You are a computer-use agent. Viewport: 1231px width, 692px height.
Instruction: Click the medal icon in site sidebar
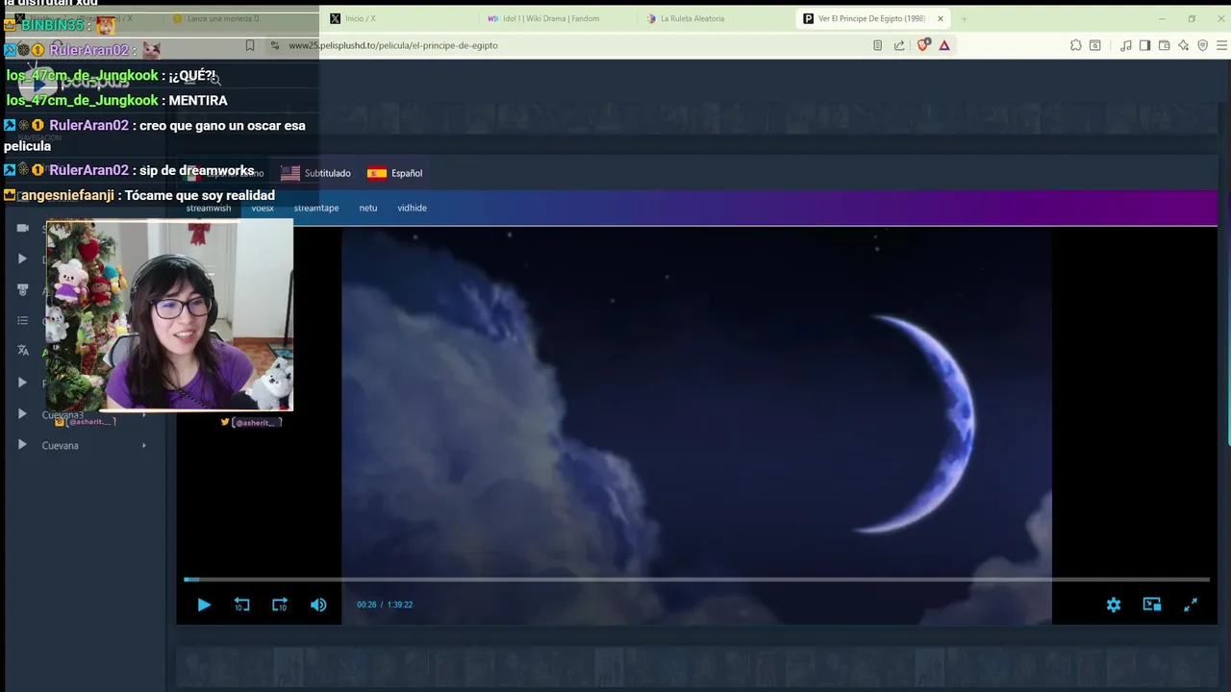pyautogui.click(x=23, y=289)
